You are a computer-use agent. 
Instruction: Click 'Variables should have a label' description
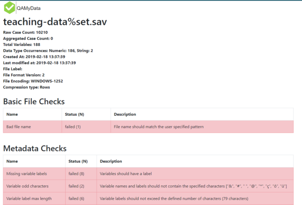pos(126,174)
